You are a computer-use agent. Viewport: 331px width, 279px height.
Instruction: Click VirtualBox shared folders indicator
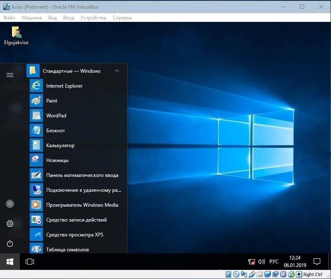260,274
